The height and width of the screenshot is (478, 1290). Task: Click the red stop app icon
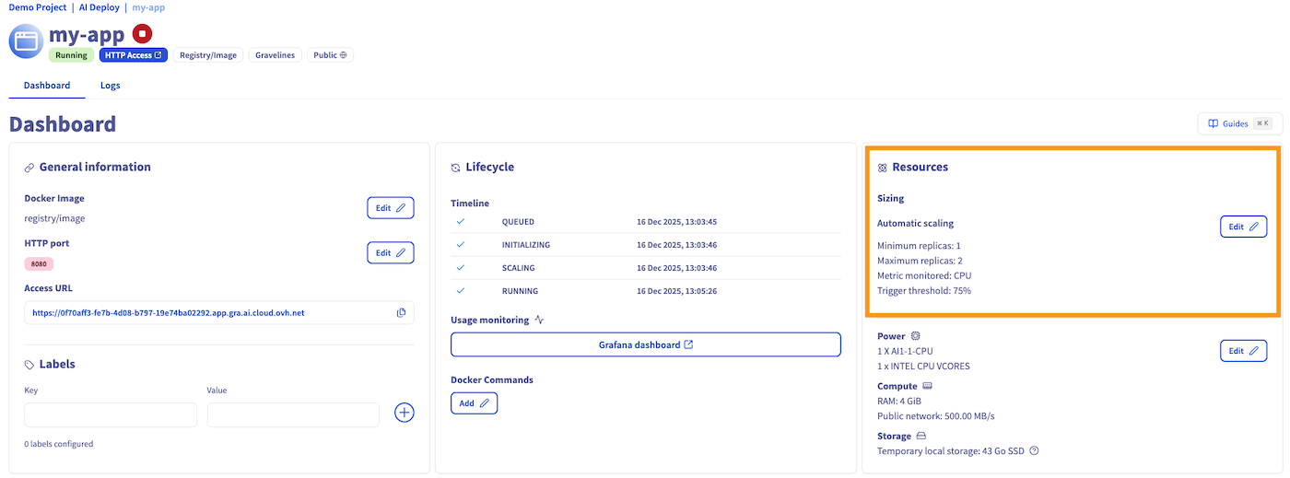point(142,34)
